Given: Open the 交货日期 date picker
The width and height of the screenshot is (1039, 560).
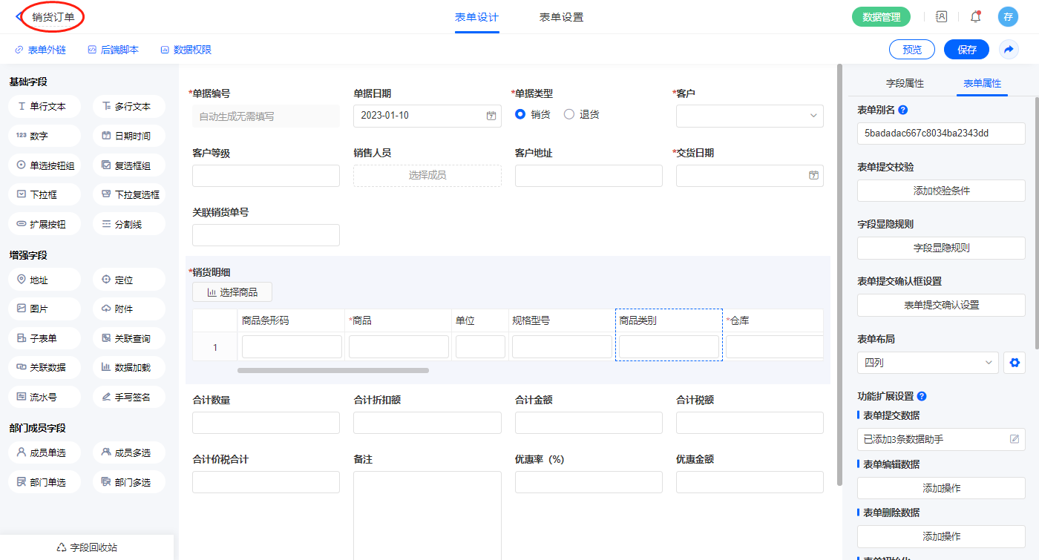Looking at the screenshot, I should 813,175.
